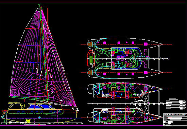Select the upper blue mainsail batten line

click(x=31, y=45)
